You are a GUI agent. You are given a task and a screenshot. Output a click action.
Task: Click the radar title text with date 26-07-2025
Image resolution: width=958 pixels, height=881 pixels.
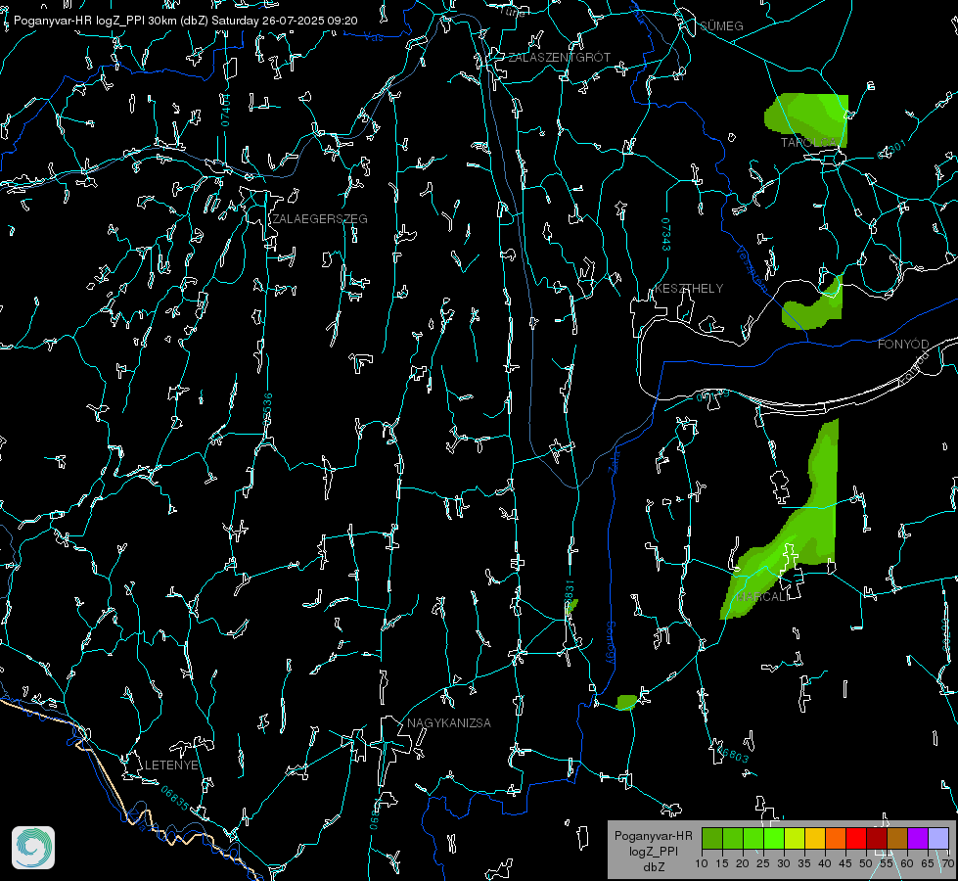point(185,21)
